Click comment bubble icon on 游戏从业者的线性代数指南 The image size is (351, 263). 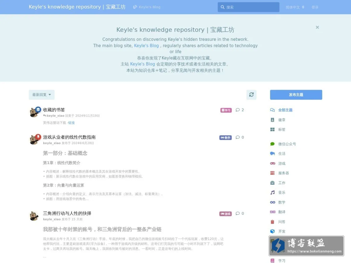[238, 137]
